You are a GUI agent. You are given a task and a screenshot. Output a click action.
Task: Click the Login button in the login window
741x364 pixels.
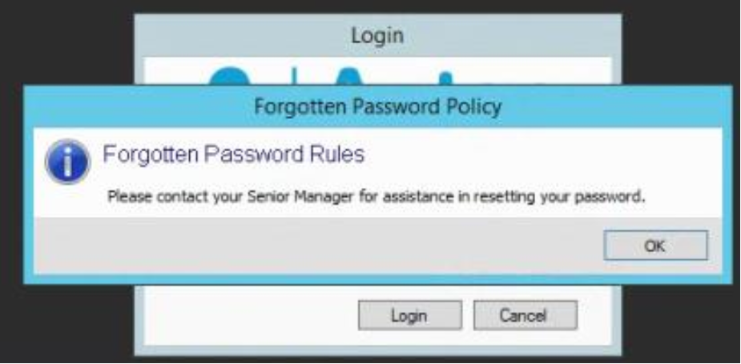tap(409, 315)
